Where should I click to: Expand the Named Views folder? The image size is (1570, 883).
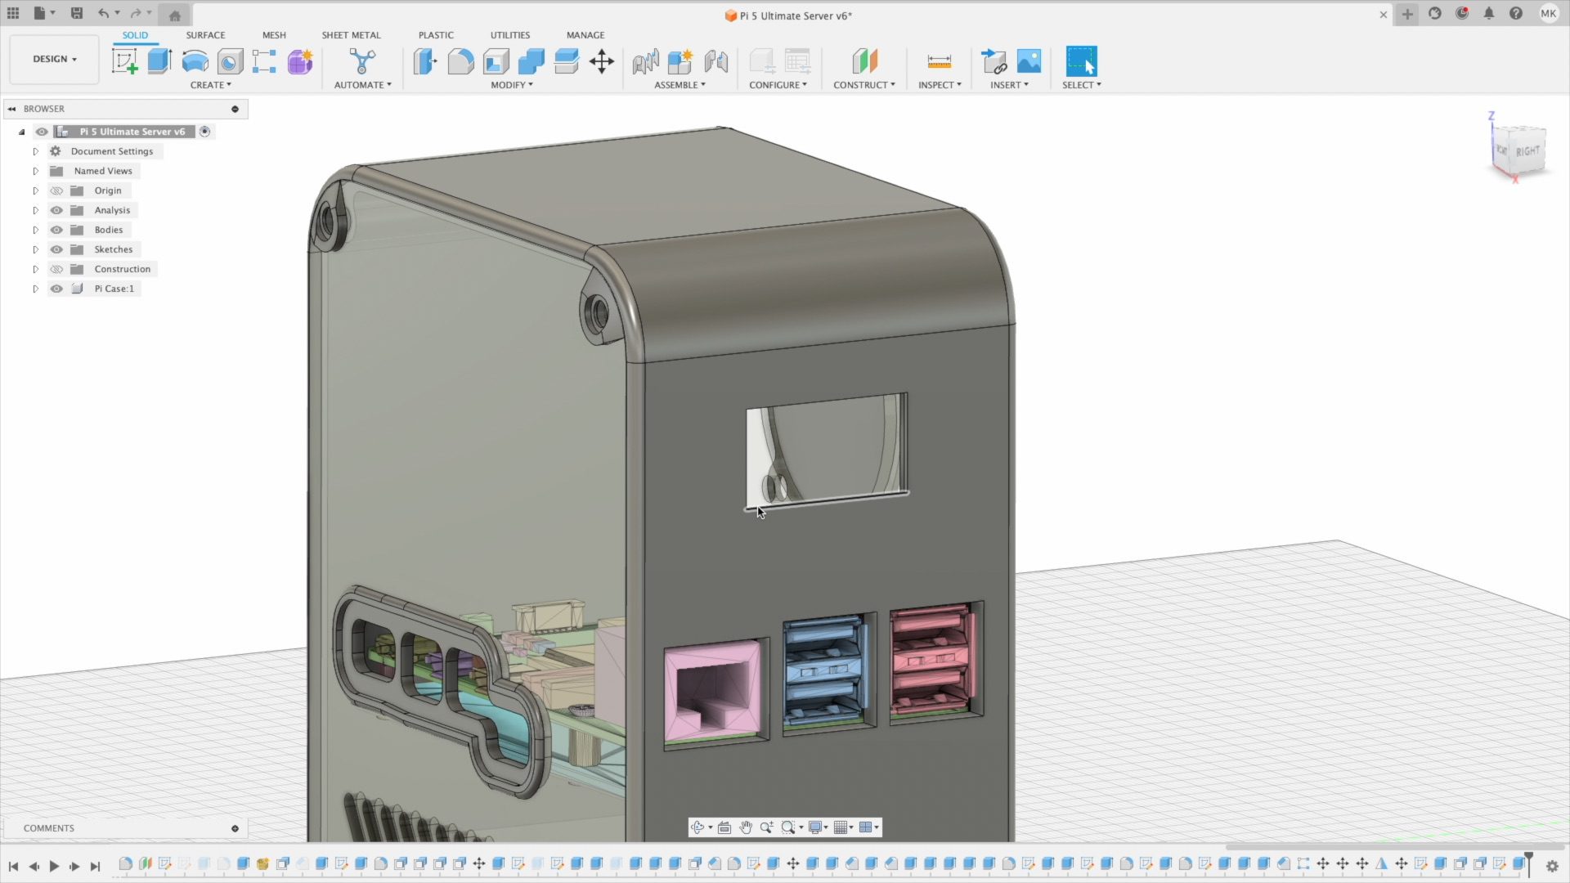click(x=35, y=171)
